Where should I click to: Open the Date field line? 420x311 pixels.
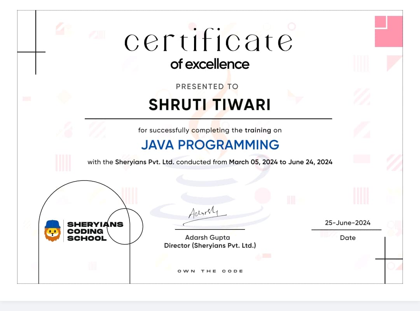click(346, 230)
